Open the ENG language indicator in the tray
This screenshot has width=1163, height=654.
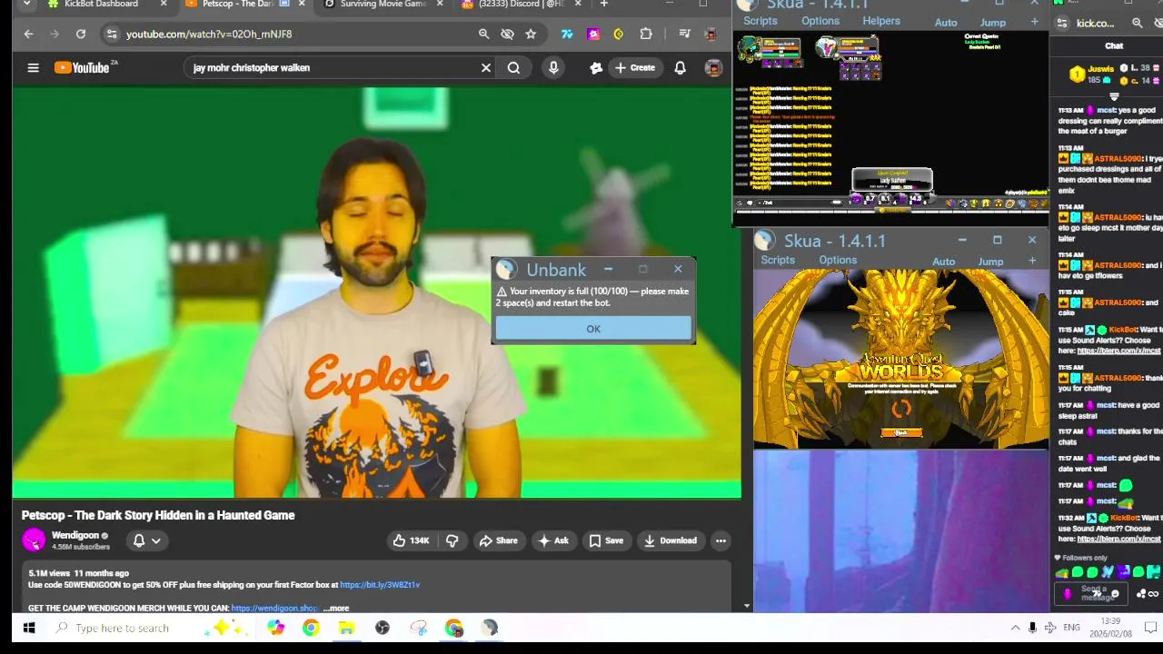(x=1071, y=628)
